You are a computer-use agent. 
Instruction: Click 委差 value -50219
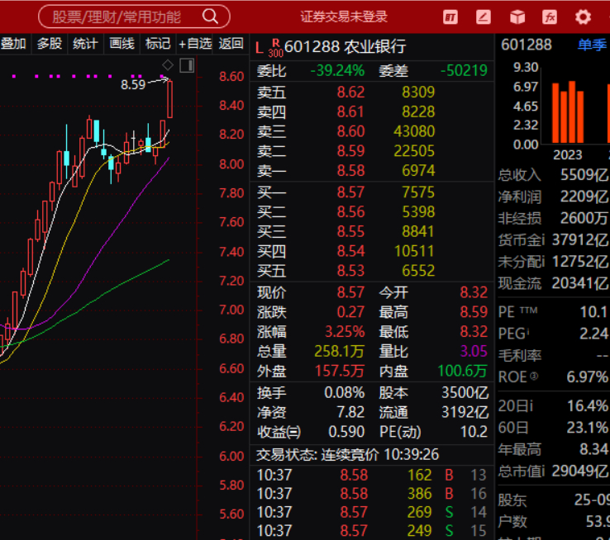click(x=464, y=71)
